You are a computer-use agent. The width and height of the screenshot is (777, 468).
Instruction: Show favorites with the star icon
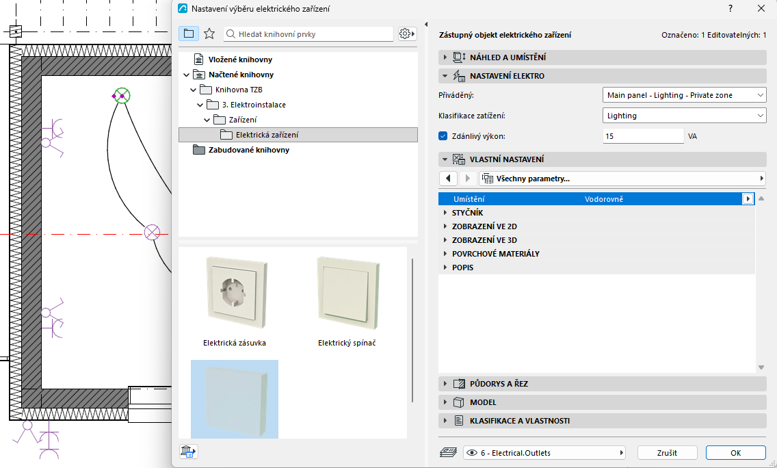coord(209,34)
